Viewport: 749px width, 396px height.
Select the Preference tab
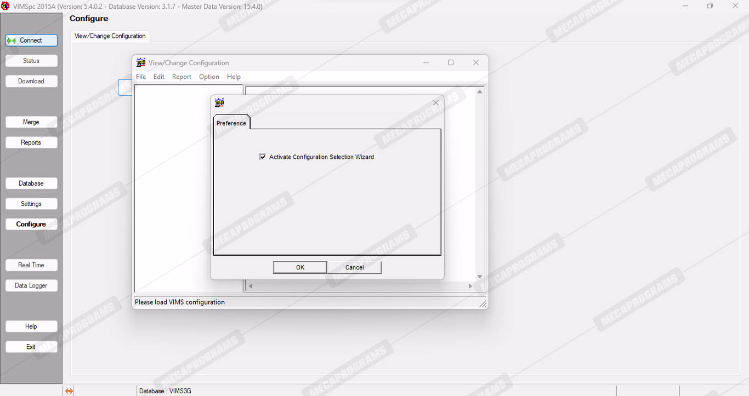[231, 123]
